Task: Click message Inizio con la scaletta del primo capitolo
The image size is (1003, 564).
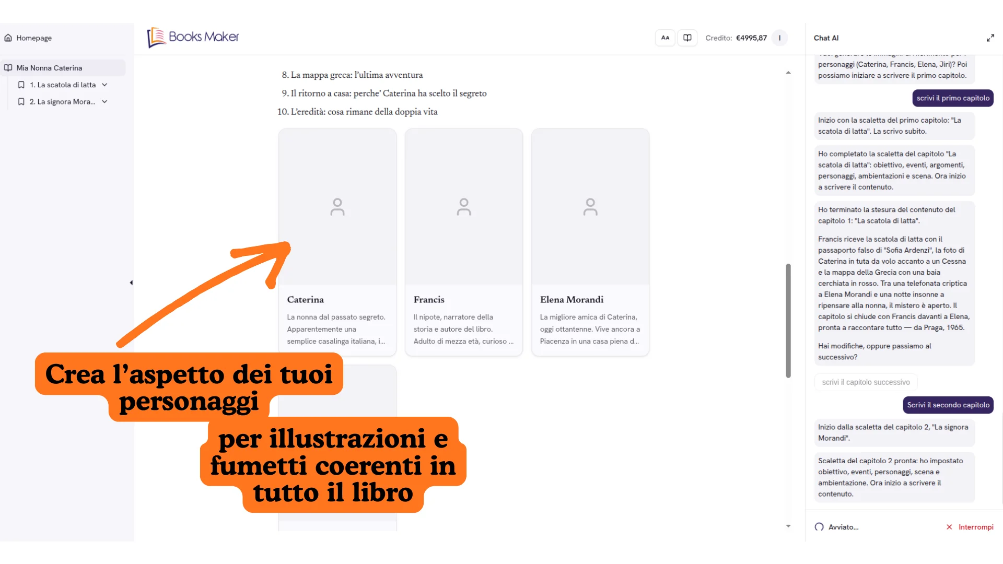Action: pos(894,125)
